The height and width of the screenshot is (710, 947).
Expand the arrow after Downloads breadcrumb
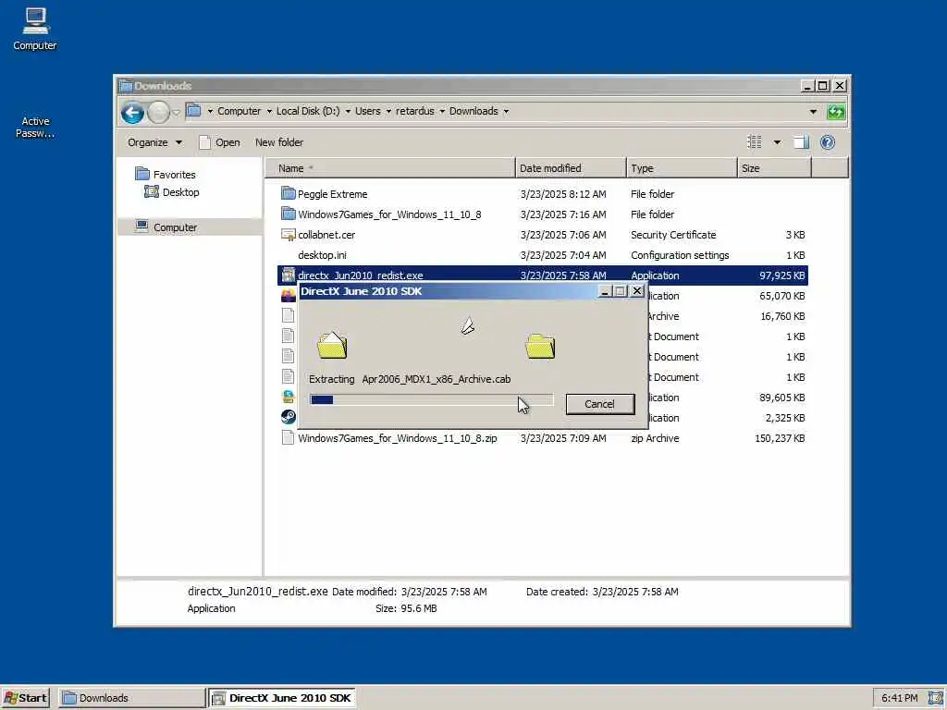(506, 111)
